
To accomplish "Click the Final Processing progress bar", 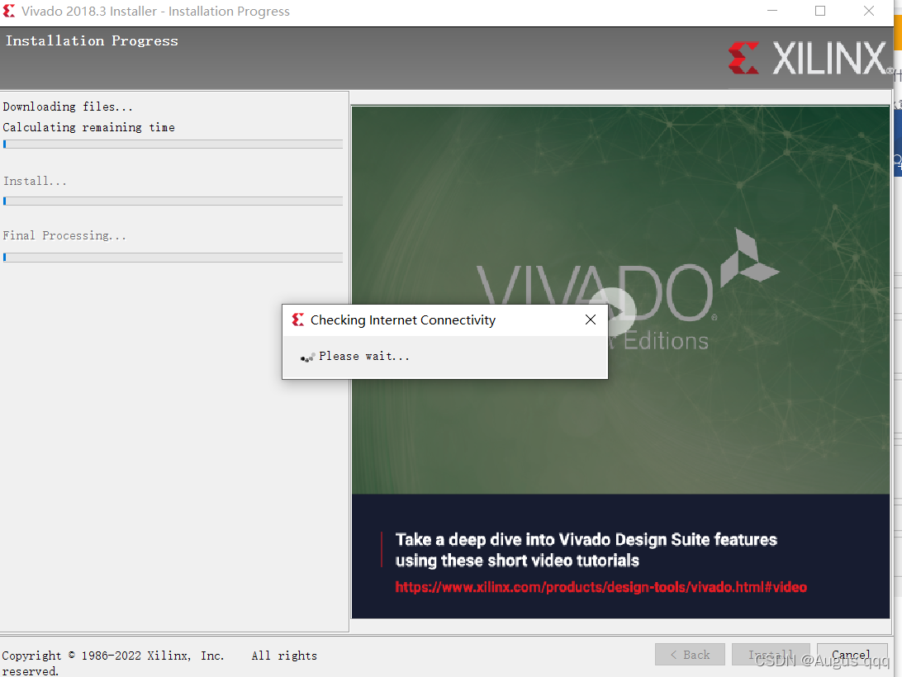I will click(173, 257).
